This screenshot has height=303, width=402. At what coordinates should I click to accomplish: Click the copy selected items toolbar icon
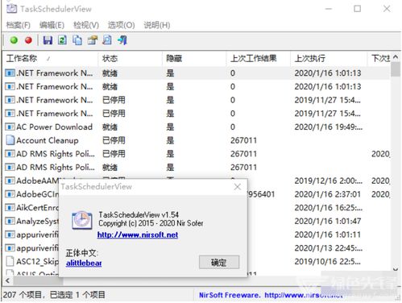click(77, 40)
